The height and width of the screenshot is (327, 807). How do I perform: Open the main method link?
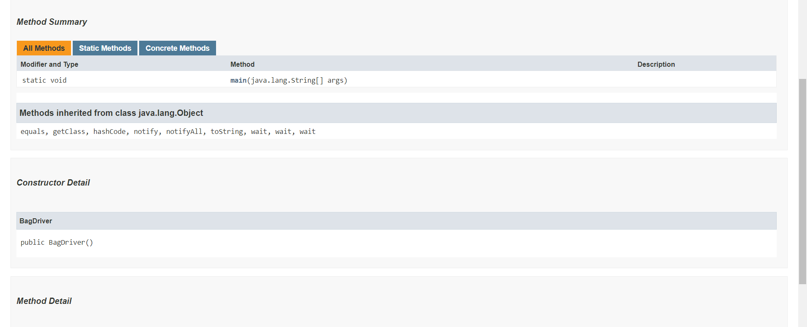[238, 80]
